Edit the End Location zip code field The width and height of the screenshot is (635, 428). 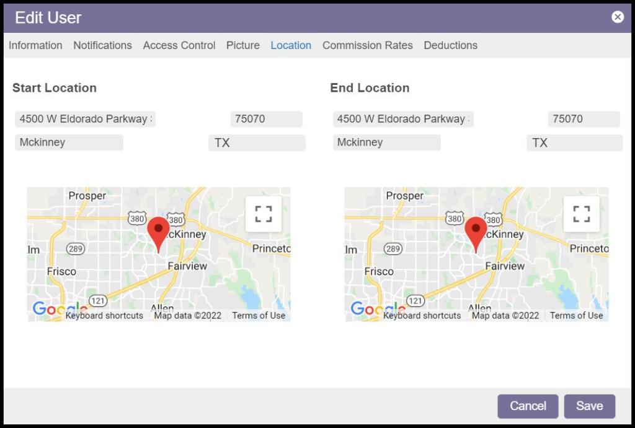click(584, 119)
